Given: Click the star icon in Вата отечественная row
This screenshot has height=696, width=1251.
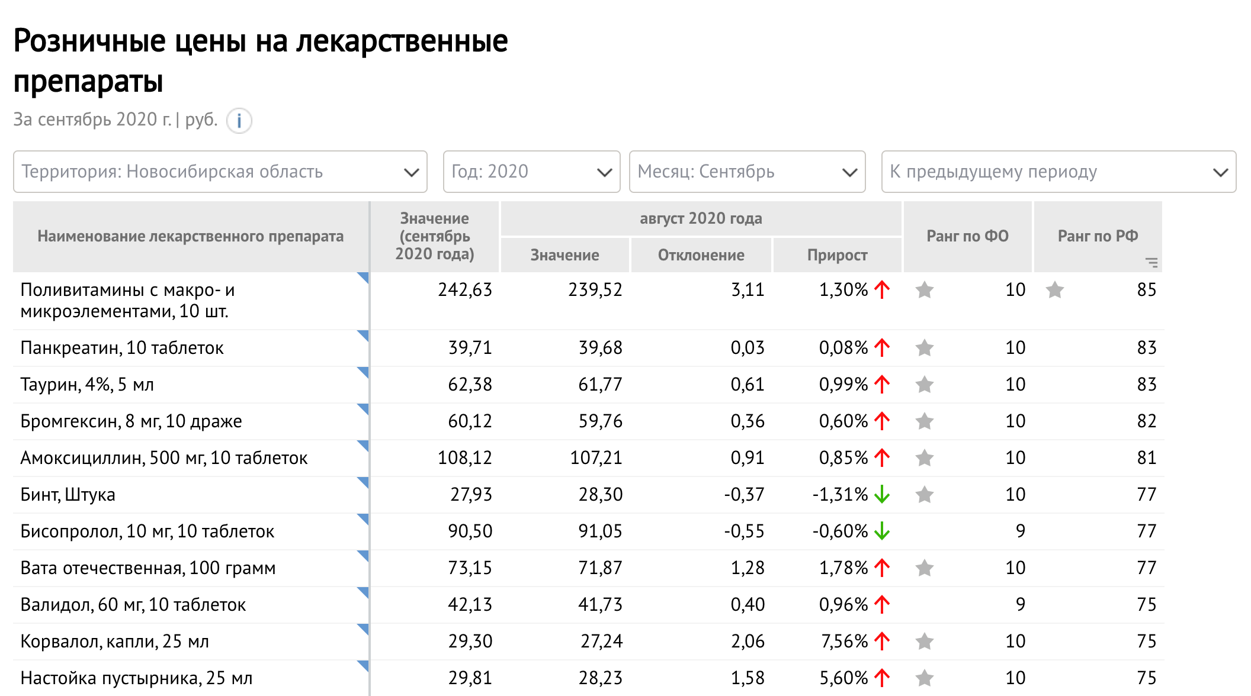Looking at the screenshot, I should pyautogui.click(x=925, y=568).
